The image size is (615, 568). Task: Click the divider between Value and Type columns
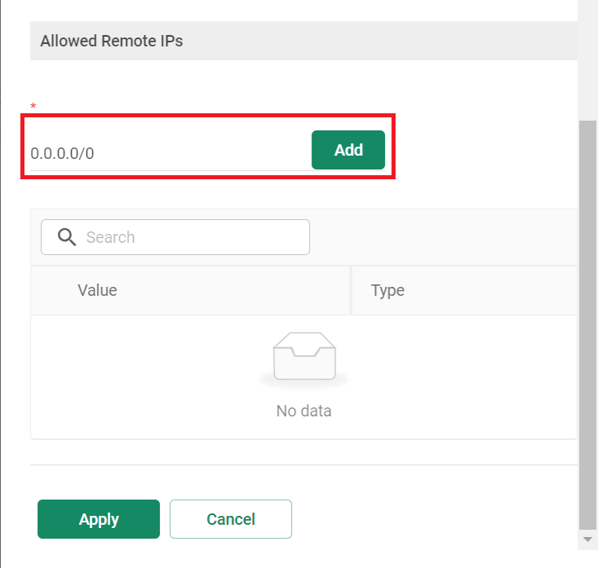351,290
